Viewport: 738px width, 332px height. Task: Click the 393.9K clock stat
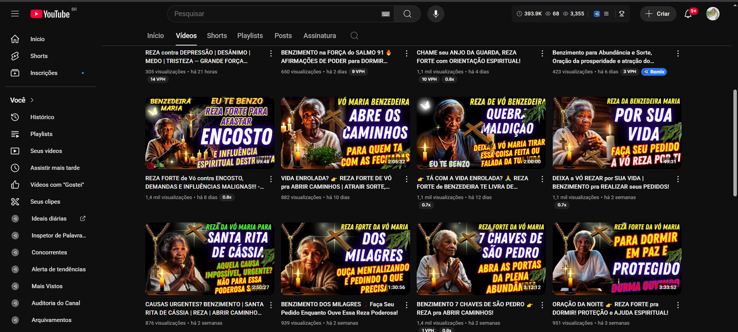[x=529, y=14]
